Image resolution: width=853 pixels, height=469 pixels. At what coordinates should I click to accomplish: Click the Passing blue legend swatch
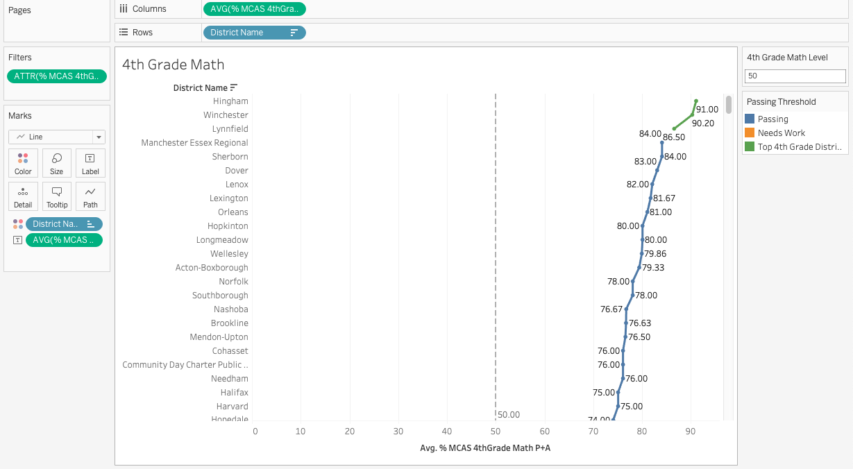tap(750, 119)
